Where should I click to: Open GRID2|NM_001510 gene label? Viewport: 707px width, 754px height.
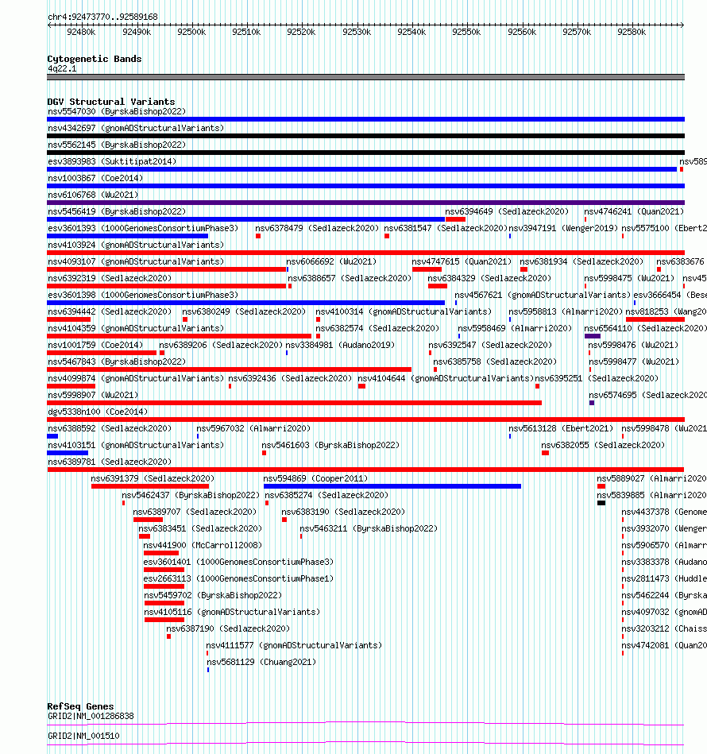(83, 737)
